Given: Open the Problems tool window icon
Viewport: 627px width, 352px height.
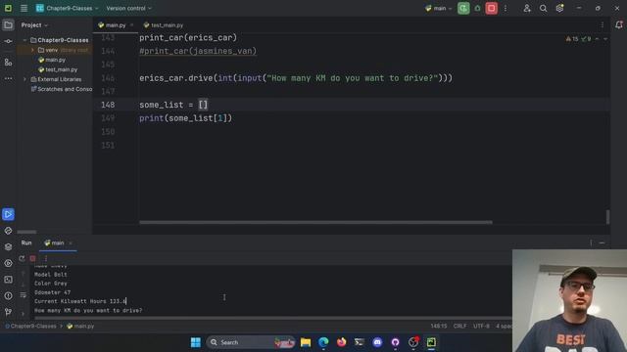Looking at the screenshot, I should [x=8, y=295].
